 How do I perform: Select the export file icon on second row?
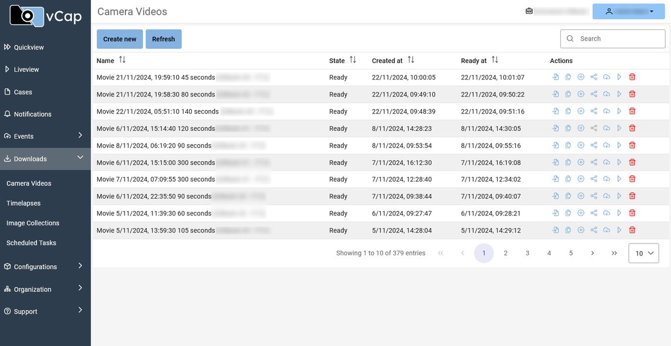click(x=555, y=94)
